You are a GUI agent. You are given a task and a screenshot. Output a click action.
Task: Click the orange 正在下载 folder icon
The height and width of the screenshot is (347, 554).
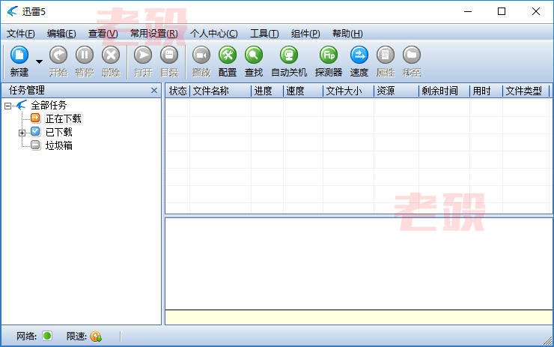pos(35,118)
